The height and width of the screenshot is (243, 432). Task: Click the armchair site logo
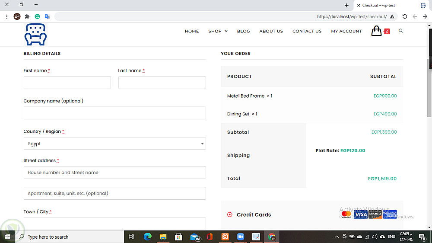35,35
